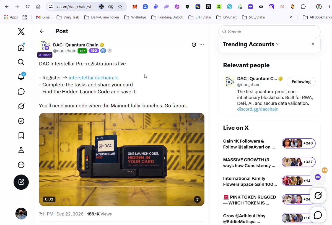
Task: Open the floating Messages chat bubble button
Action: (x=318, y=215)
